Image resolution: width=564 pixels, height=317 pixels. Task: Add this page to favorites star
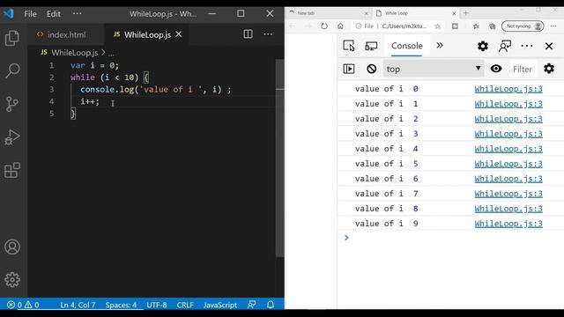point(437,26)
